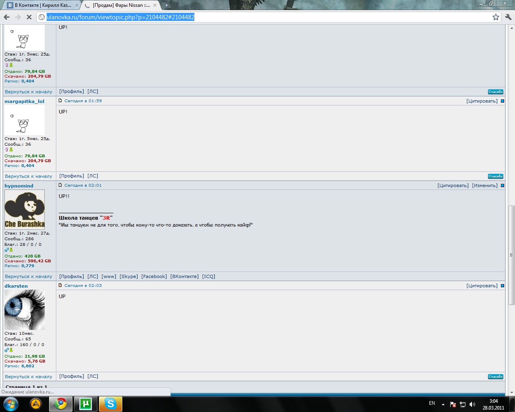Switch the EN input language indicator

click(x=432, y=403)
